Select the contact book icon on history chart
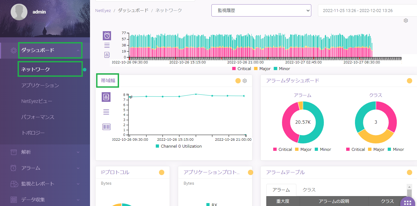417x206 pixels. tap(107, 55)
